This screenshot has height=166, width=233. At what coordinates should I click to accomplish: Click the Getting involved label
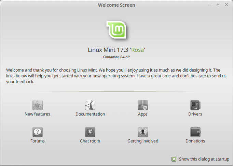143,141
